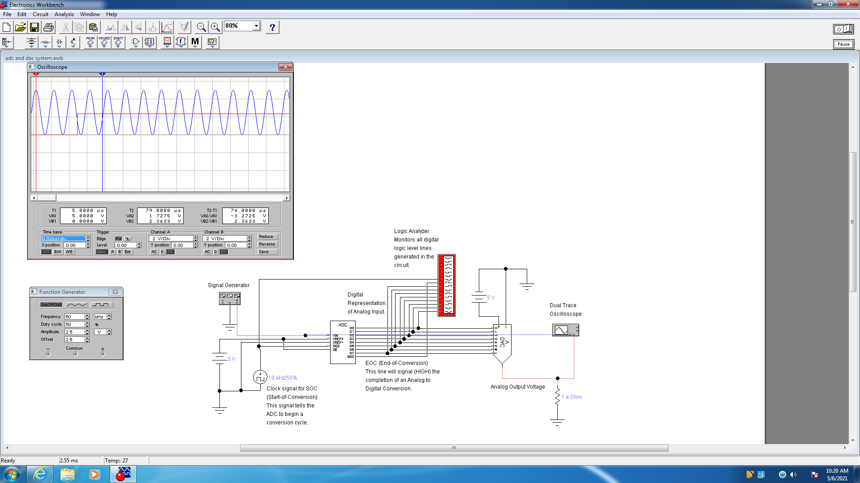Open the Logic Gates parts bin
Screen dimensions: 860x483
click(136, 42)
